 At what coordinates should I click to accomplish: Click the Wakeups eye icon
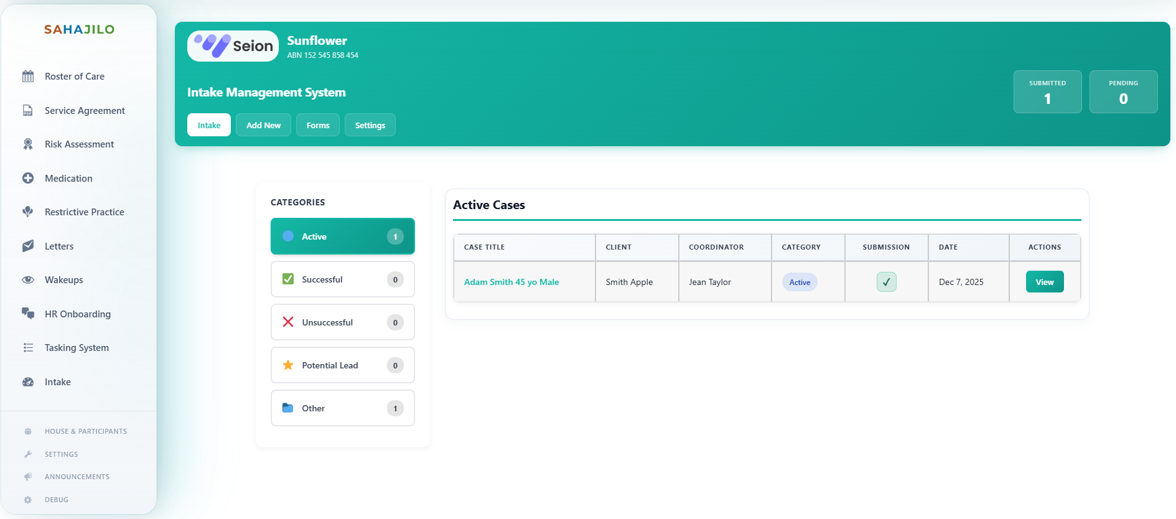tap(28, 280)
